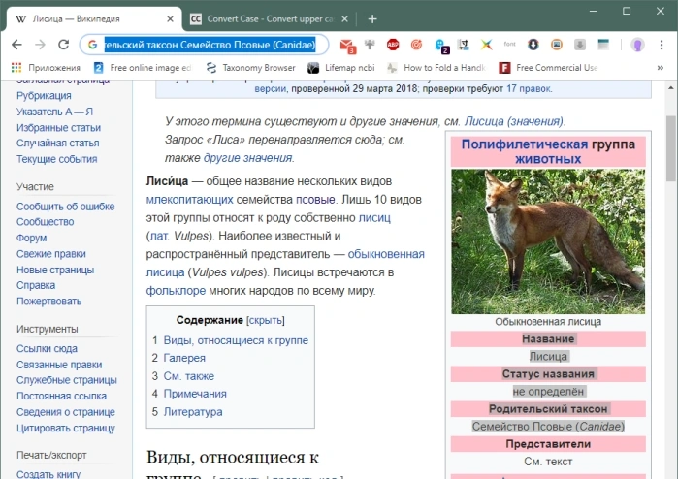Open the Сообщество sidebar link

45,222
